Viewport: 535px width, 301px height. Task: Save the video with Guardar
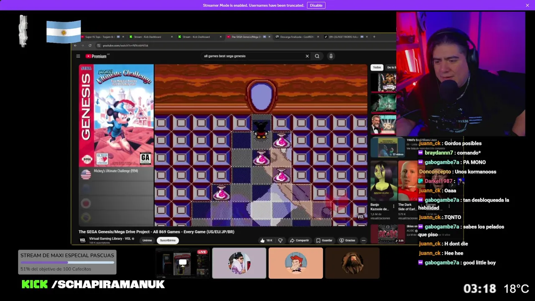pyautogui.click(x=324, y=240)
